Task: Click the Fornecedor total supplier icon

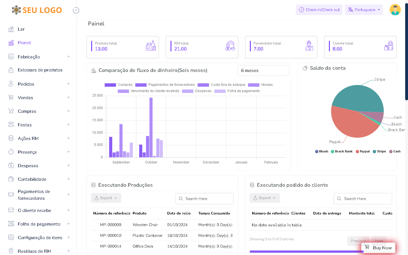Action: (309, 46)
